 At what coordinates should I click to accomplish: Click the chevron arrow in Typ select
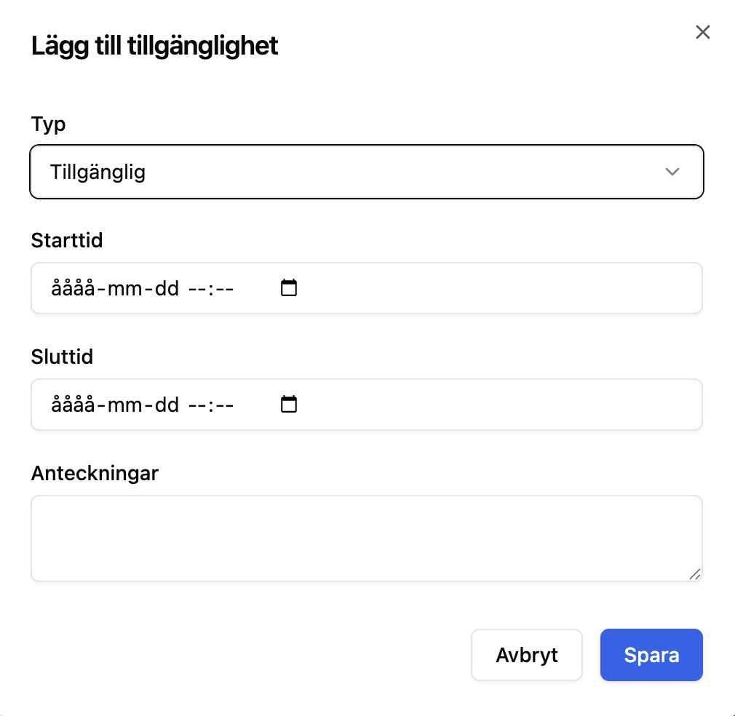coord(672,172)
